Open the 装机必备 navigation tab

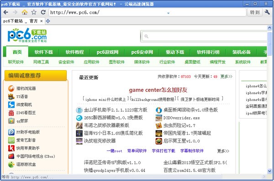[241, 52]
